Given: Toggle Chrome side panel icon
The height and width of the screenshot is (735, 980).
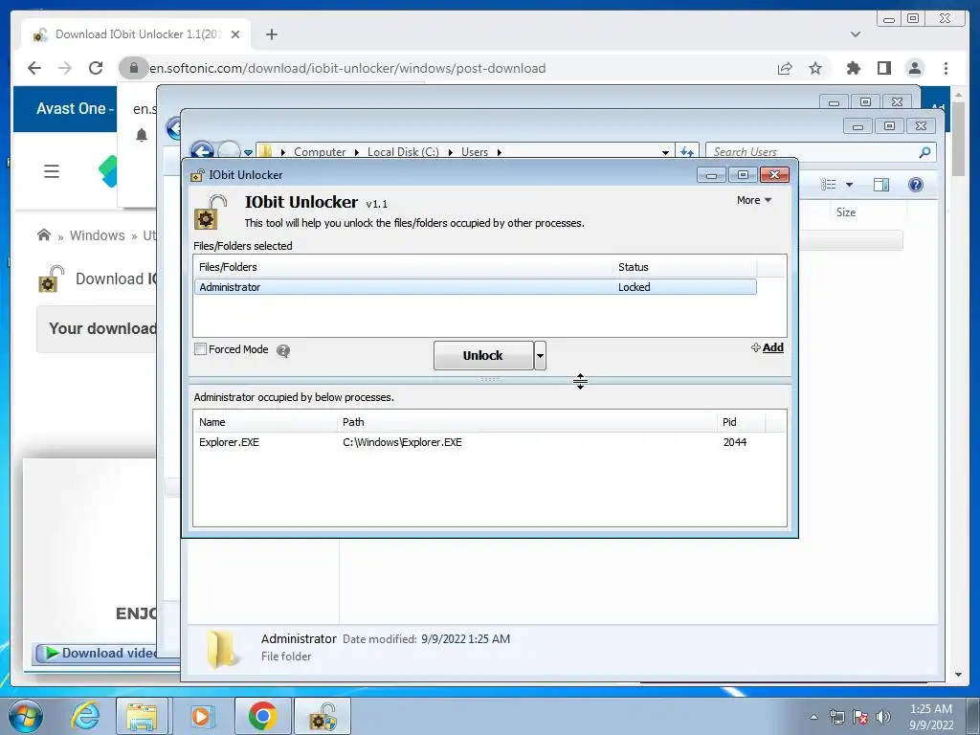Looking at the screenshot, I should point(883,68).
